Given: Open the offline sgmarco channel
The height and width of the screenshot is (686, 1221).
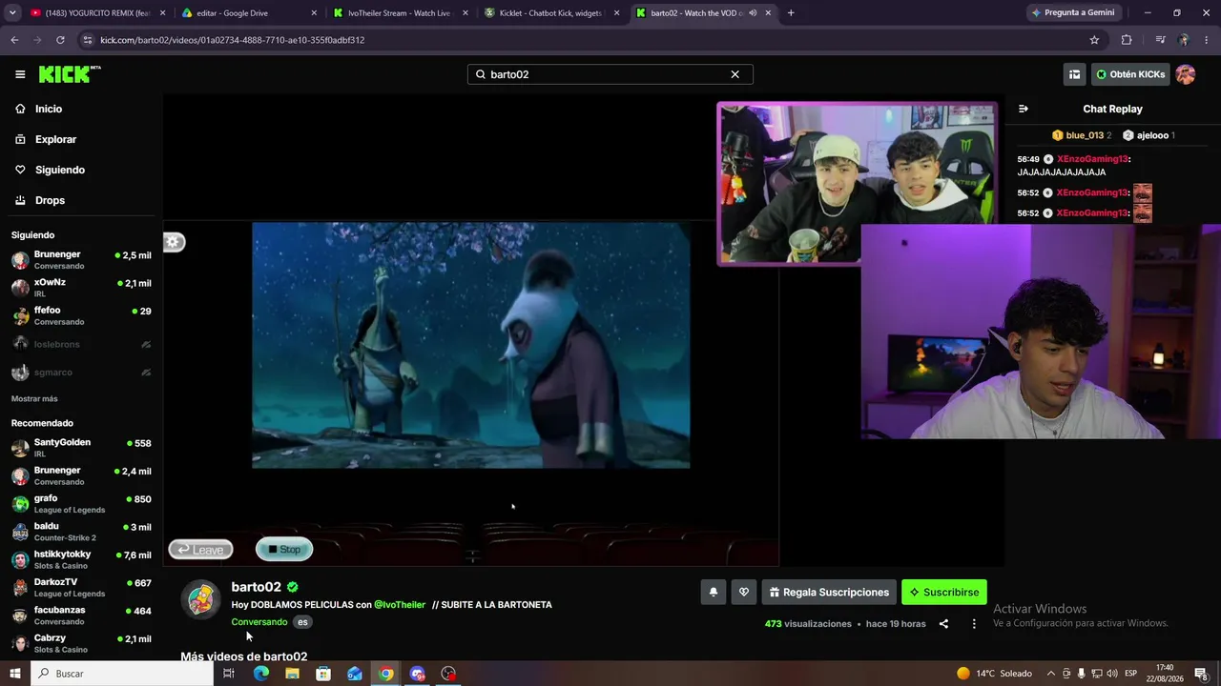Looking at the screenshot, I should (81, 373).
